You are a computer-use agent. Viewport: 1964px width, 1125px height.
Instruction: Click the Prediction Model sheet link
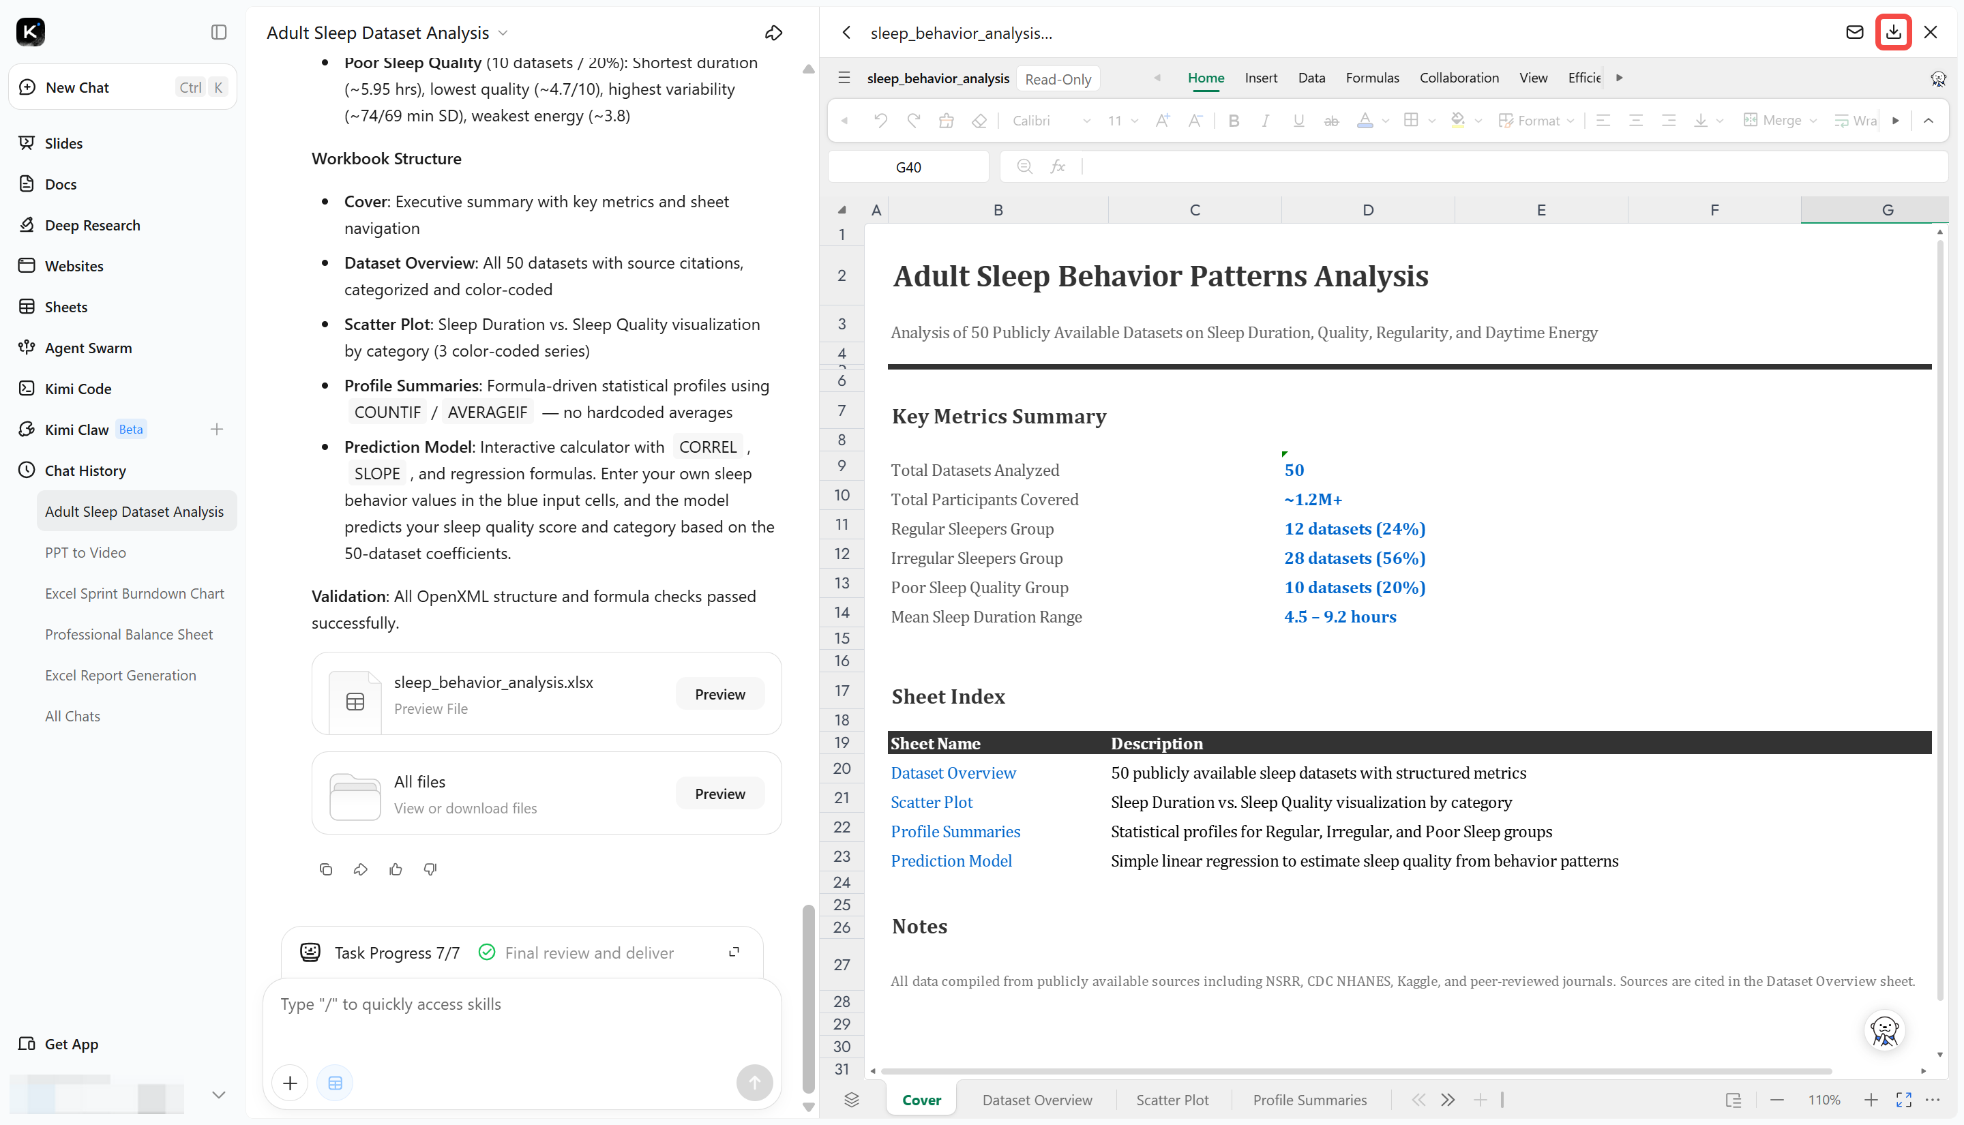point(951,860)
